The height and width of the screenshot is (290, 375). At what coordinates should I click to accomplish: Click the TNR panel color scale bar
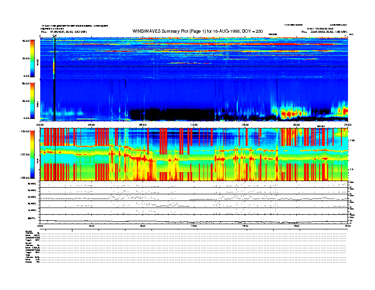(32, 154)
